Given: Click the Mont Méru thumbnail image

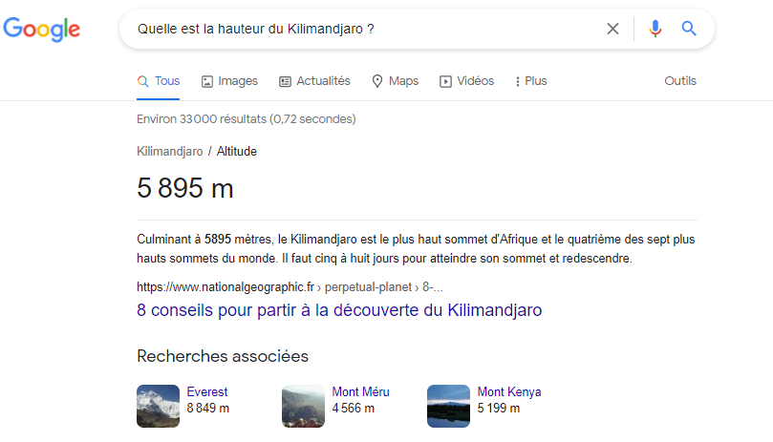Looking at the screenshot, I should click(303, 406).
